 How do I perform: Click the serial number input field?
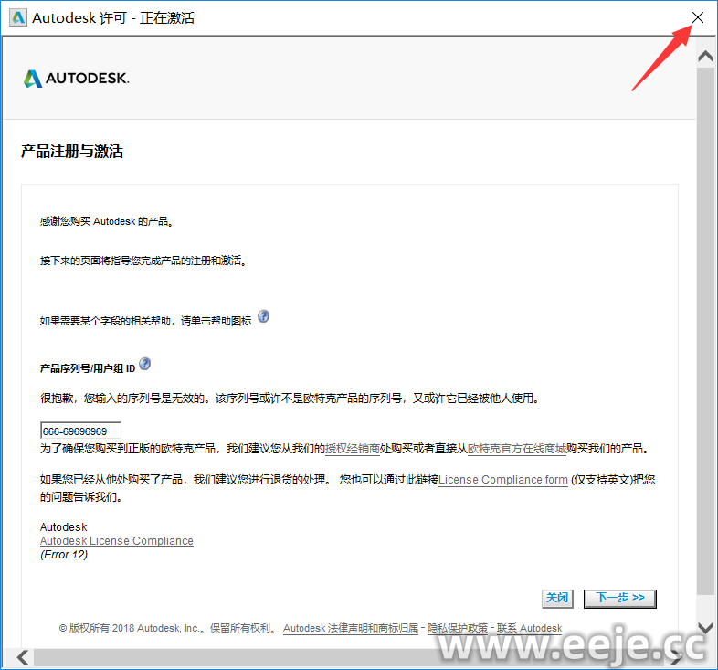80,431
